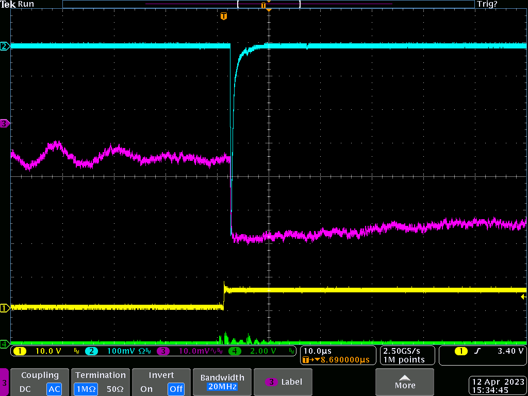Click the channel 1 yellow ground marker
The width and height of the screenshot is (528, 396).
click(4, 308)
